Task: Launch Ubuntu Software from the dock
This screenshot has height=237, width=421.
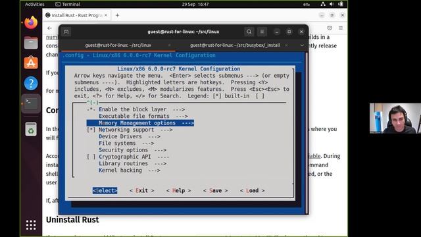Action: point(31,63)
